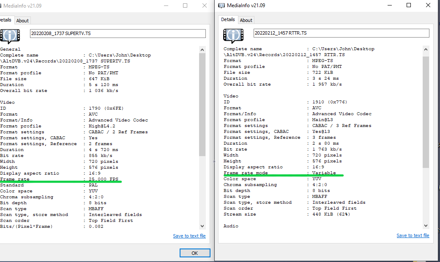Click MediaInfo logo icon in left window

(x=10, y=36)
